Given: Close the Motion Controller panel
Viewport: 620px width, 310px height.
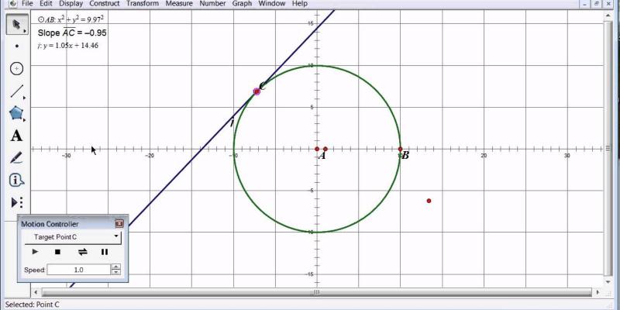Looking at the screenshot, I should [119, 224].
